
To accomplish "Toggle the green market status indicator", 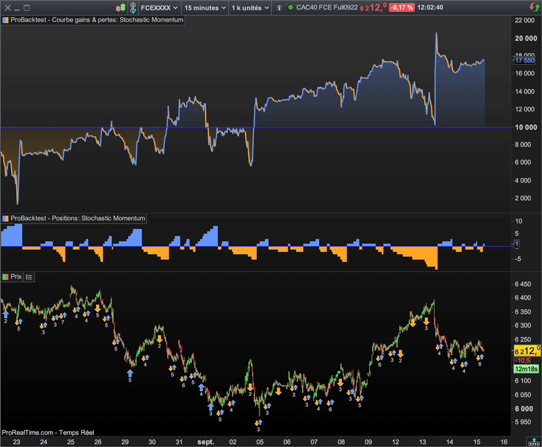I will (x=290, y=8).
